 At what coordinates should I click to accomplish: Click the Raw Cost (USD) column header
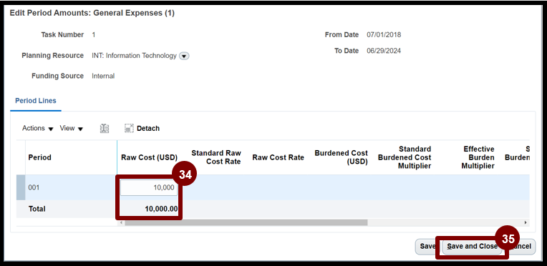150,157
